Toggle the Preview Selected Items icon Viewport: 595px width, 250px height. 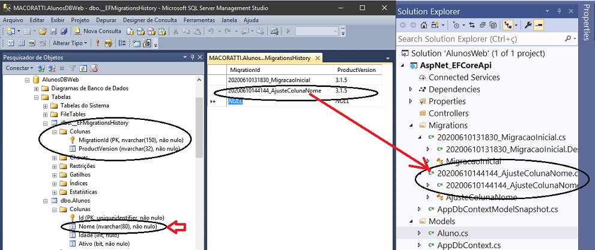(539, 25)
